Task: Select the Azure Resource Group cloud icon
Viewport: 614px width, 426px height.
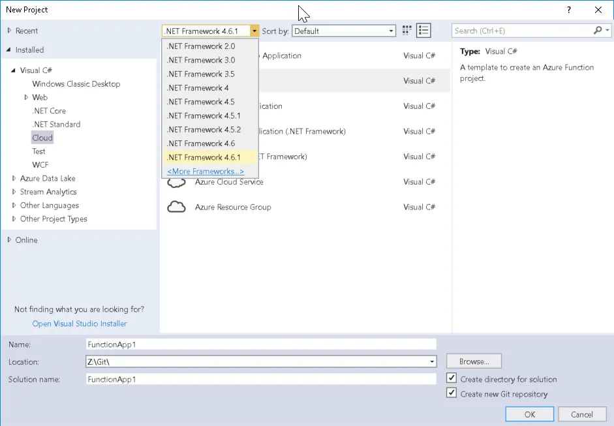Action: tap(176, 207)
